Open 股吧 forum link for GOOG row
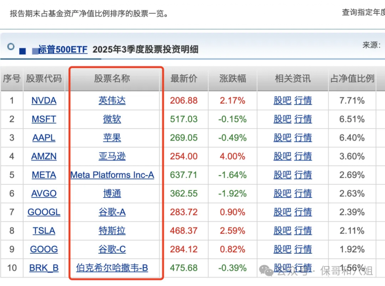The width and height of the screenshot is (385, 286). [x=282, y=249]
